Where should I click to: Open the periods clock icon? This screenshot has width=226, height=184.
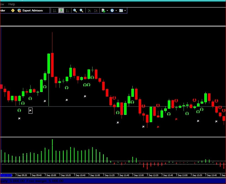(112, 11)
